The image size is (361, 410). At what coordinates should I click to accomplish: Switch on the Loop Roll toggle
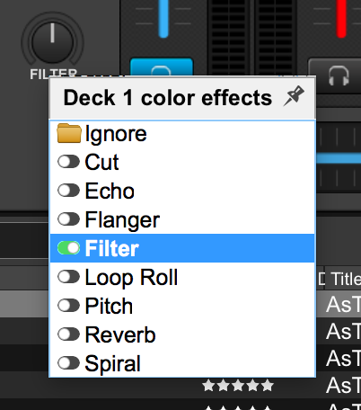click(x=68, y=277)
